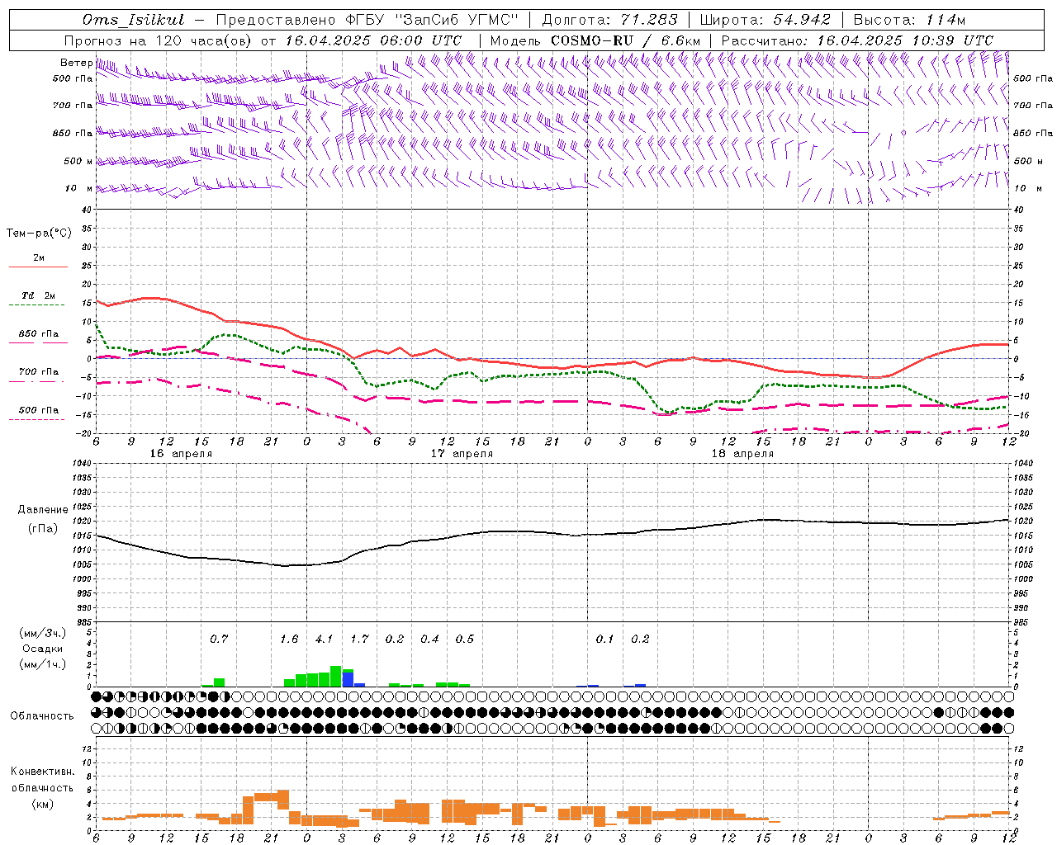The width and height of the screenshot is (1057, 845).
Task: Click the 17 апреля date label
Action: click(x=462, y=454)
